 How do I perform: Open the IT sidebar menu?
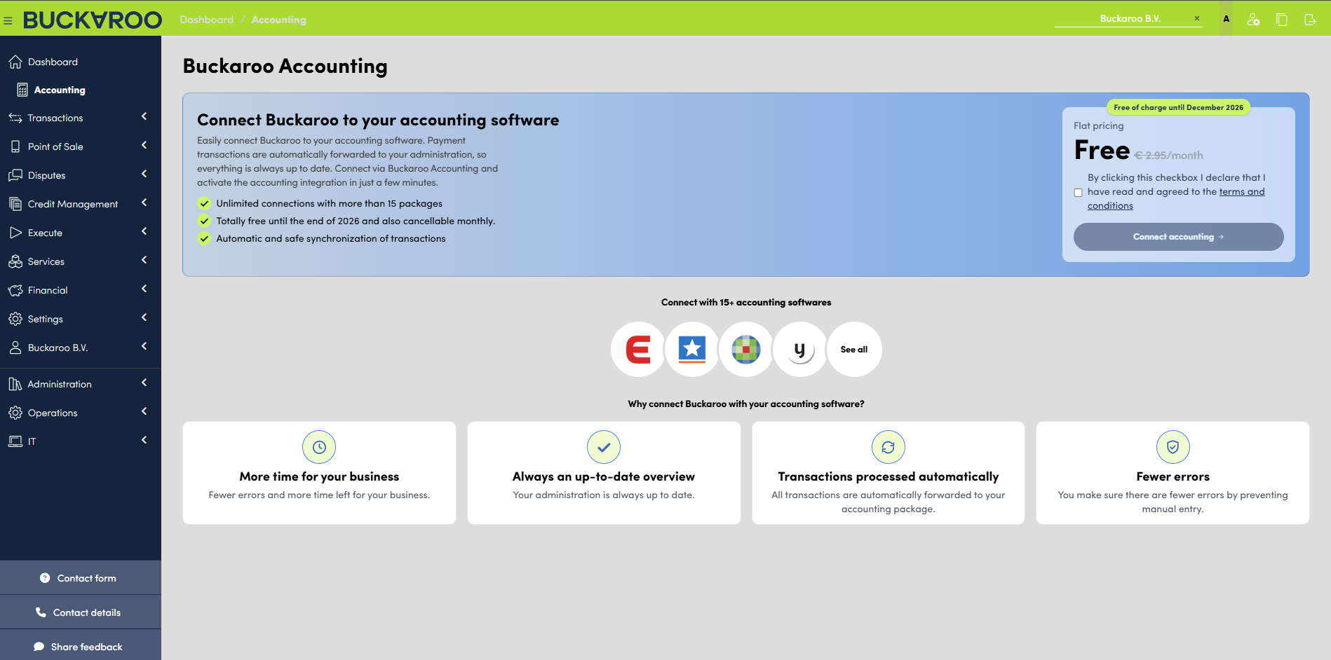coord(81,441)
